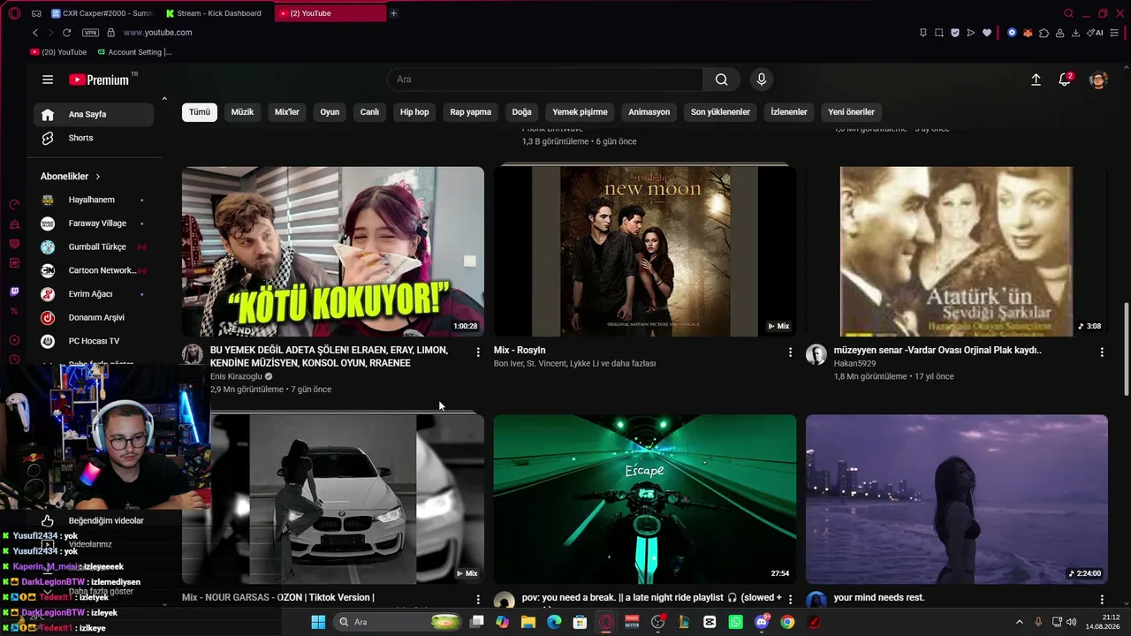Switch to the CXR Caxper#2000 tab

pos(102,13)
